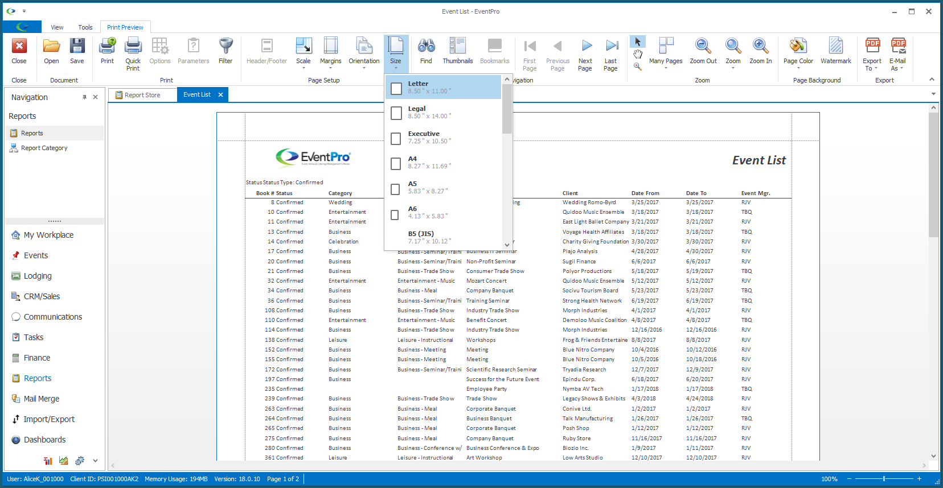The height and width of the screenshot is (488, 943).
Task: Open the Tasks module
Action: [34, 337]
